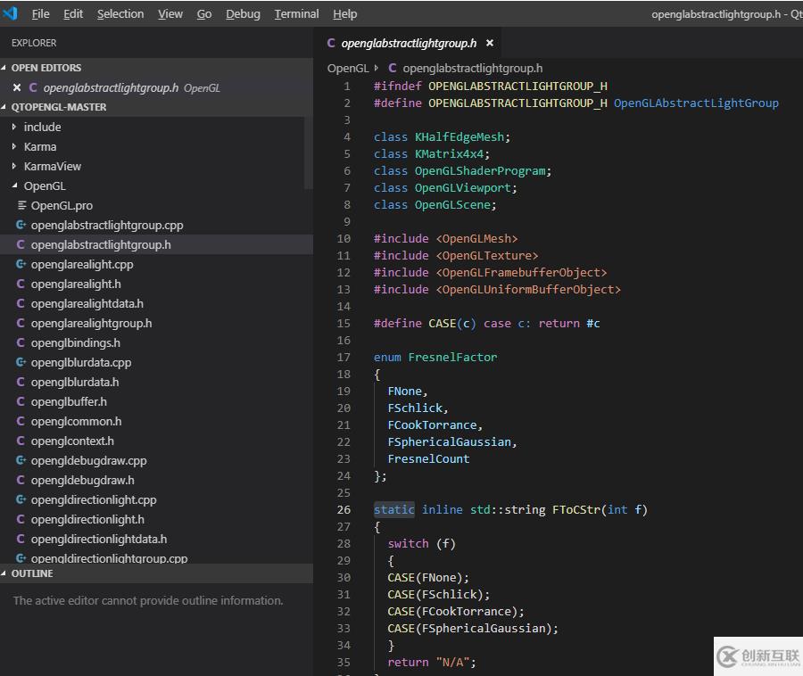Click the OpenGL.pro file icon

(x=21, y=205)
